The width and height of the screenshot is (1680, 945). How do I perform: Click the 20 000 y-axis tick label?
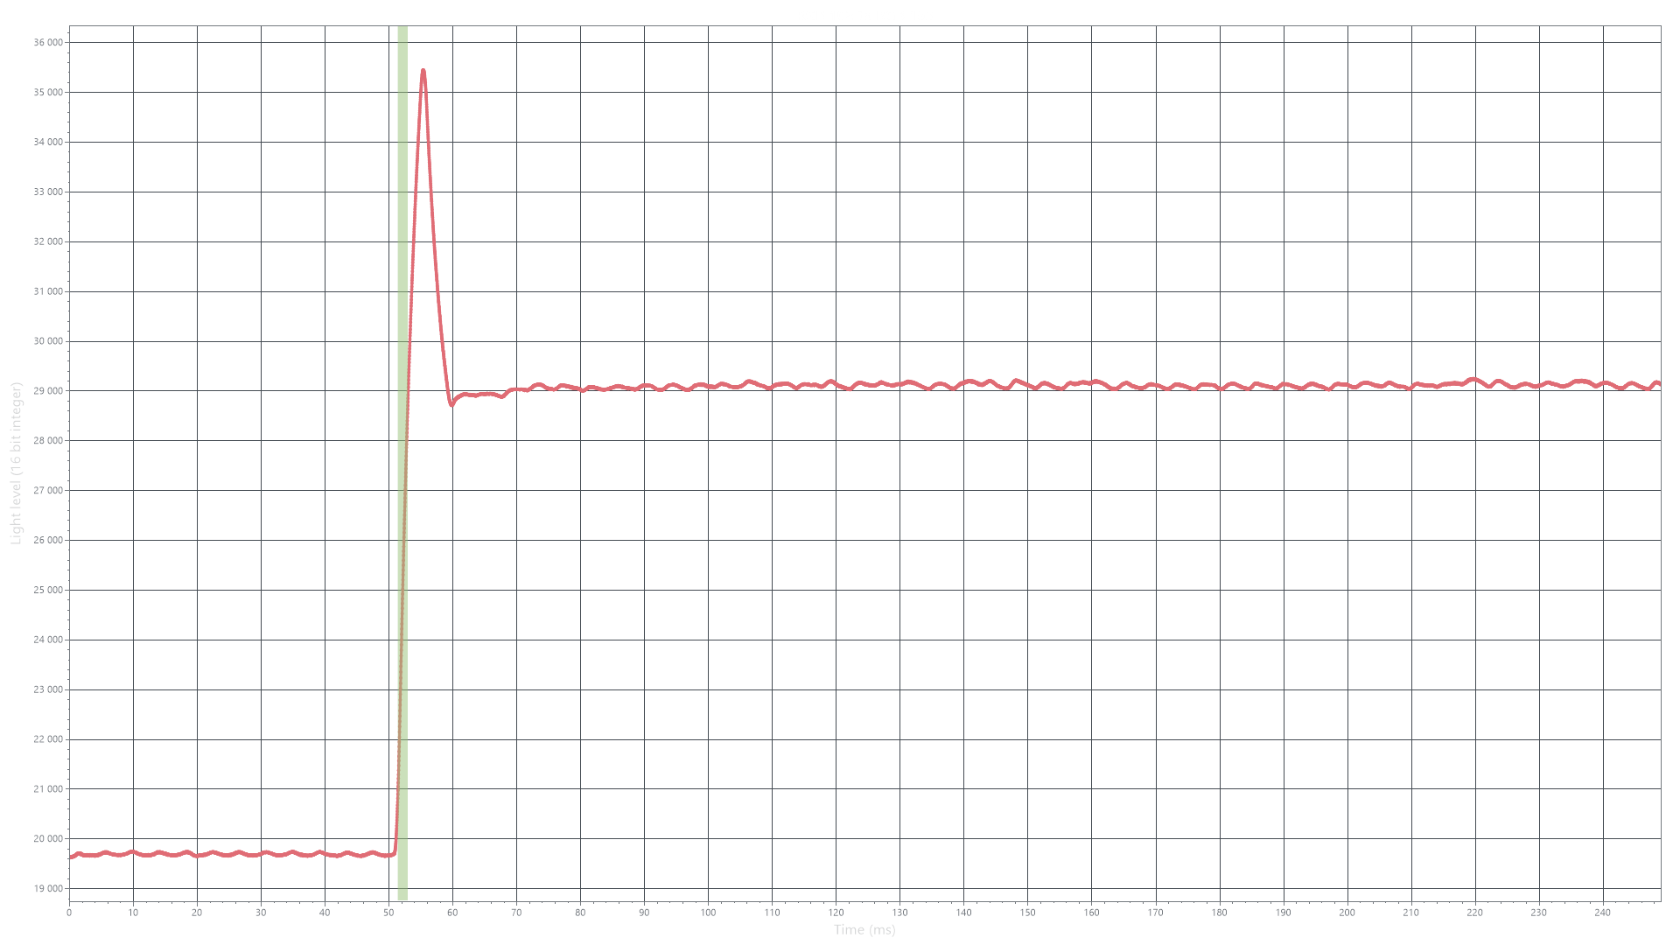point(46,838)
